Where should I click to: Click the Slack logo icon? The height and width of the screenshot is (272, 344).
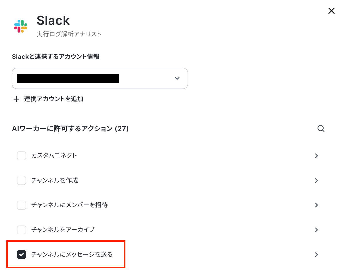tap(21, 26)
